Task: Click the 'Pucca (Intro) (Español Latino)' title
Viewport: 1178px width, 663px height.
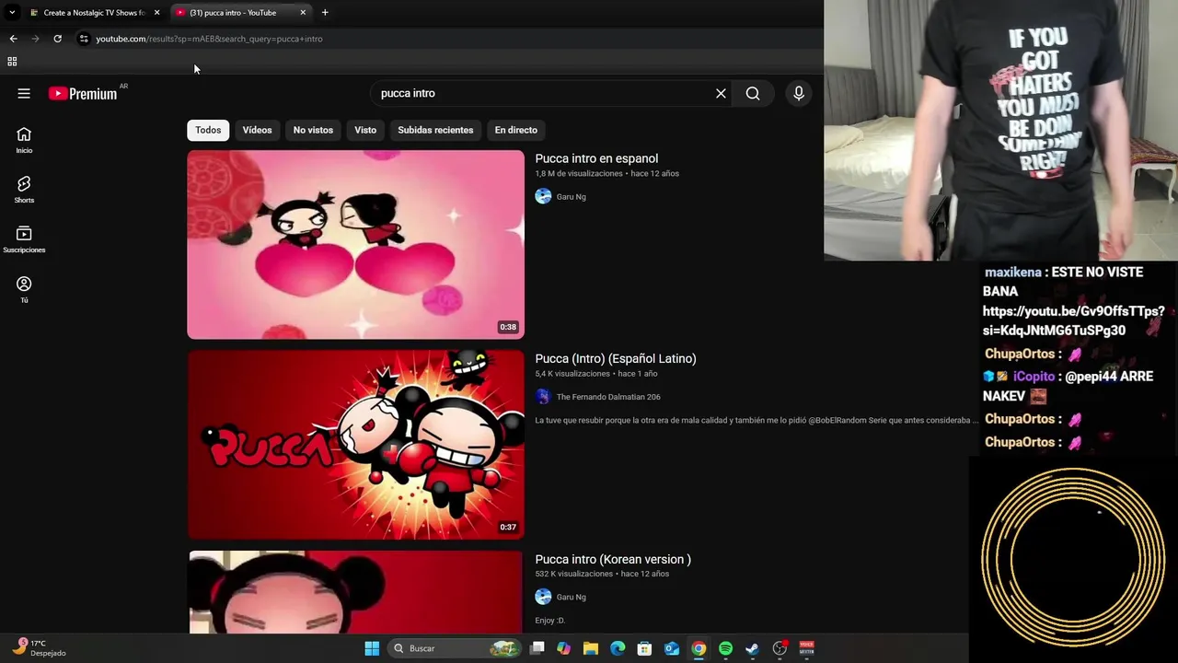Action: (616, 358)
